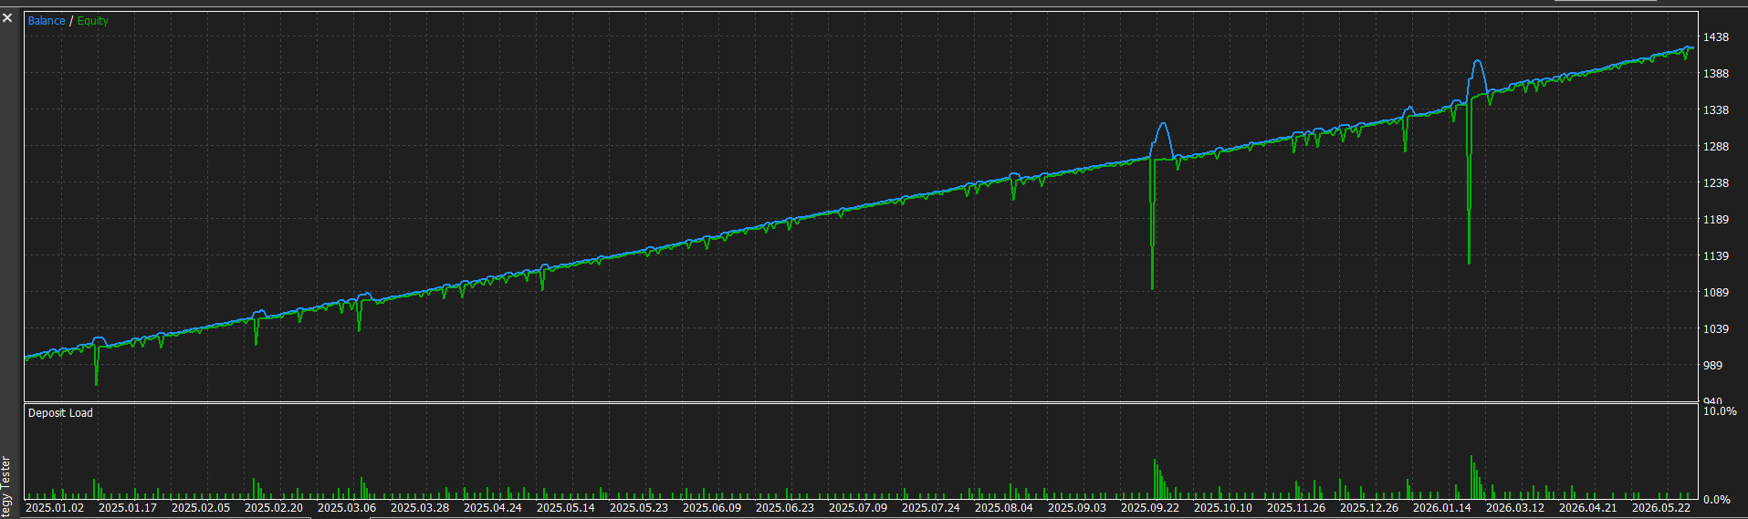Click the vertical Strategy Tester panel label
Image resolution: width=1748 pixels, height=519 pixels.
point(6,486)
